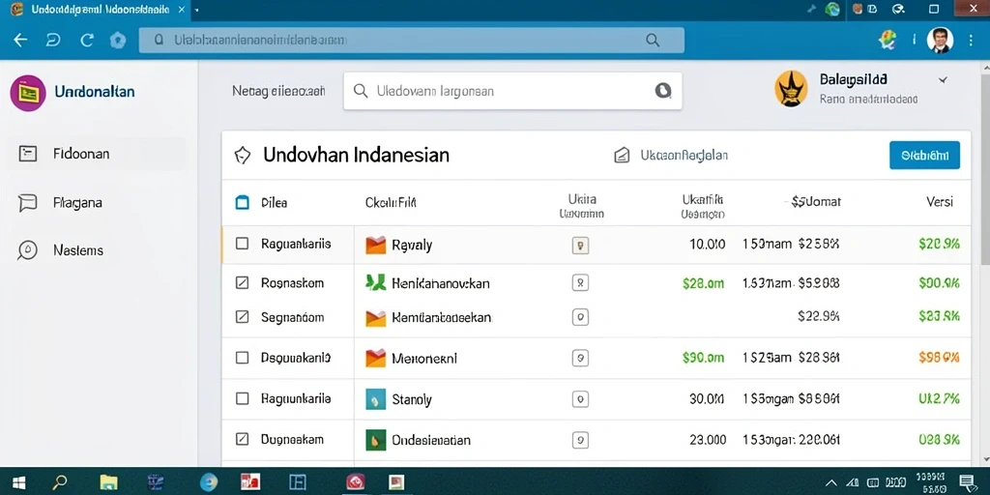This screenshot has width=990, height=495.
Task: Click the tag icon beside Undovhan Indanesian
Action: [x=243, y=156]
